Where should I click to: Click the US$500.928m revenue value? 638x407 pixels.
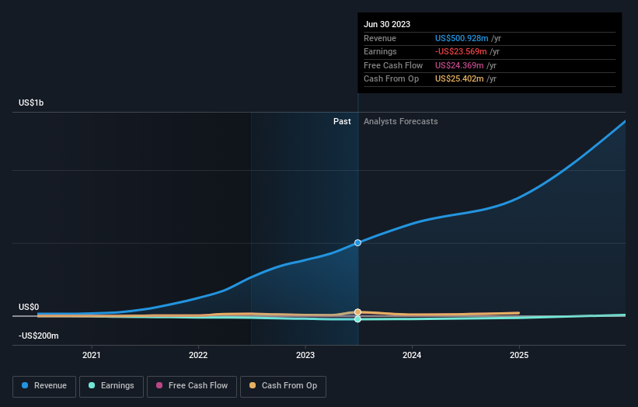(462, 38)
